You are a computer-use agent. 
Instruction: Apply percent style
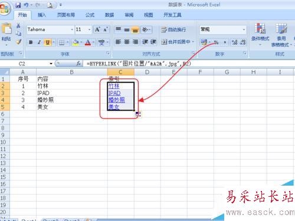[x=216, y=42]
